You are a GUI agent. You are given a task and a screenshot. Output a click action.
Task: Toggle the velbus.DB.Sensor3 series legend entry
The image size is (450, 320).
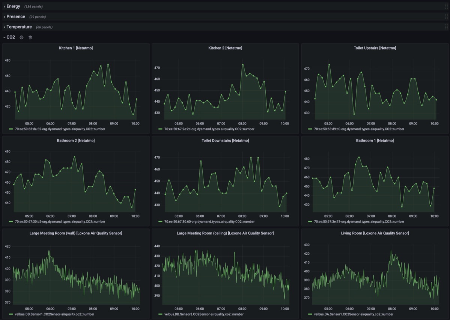click(x=204, y=314)
